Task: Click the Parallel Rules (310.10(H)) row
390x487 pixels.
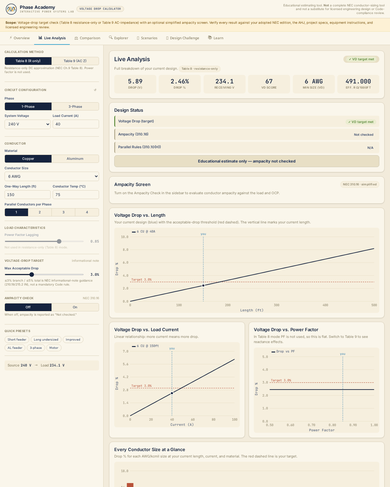Action: (247, 147)
